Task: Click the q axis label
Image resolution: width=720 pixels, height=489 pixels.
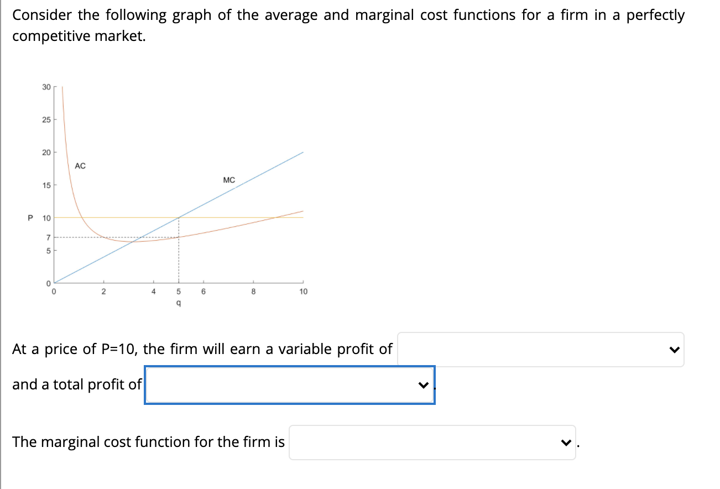Action: pos(178,303)
